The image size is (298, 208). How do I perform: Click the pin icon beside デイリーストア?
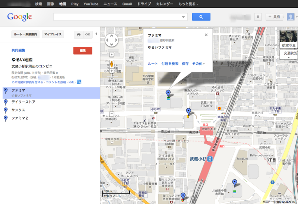click(x=6, y=102)
